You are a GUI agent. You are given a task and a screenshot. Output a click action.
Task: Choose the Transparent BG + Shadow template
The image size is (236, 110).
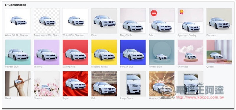point(47,21)
